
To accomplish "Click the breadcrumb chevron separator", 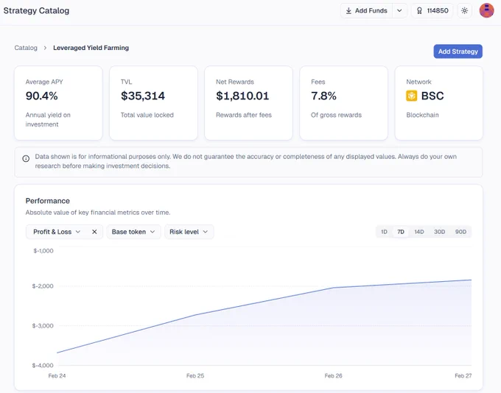I will coord(45,48).
